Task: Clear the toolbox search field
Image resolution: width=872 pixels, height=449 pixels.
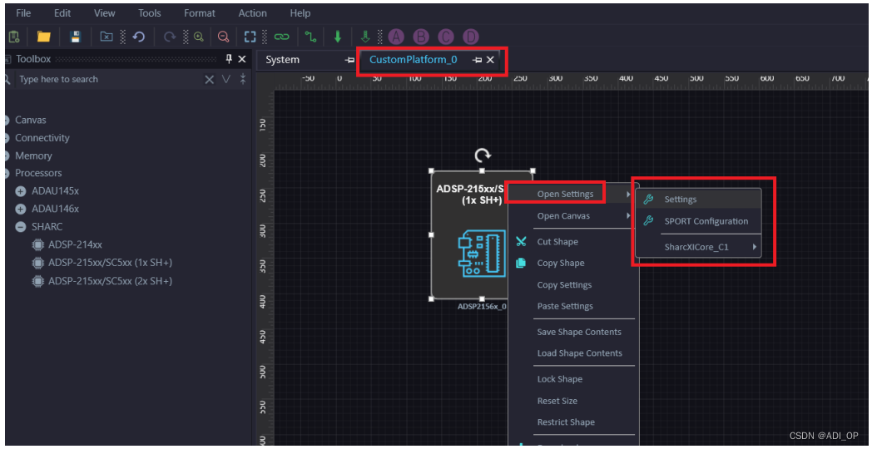Action: [x=209, y=80]
